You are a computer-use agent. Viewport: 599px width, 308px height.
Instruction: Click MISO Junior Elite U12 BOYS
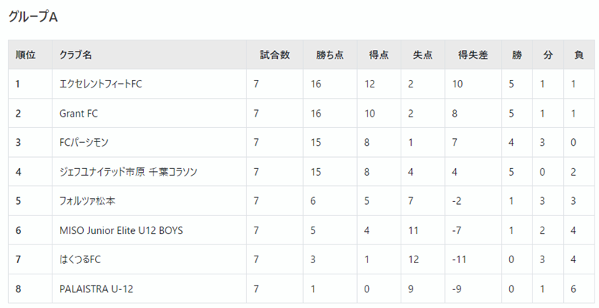(121, 230)
